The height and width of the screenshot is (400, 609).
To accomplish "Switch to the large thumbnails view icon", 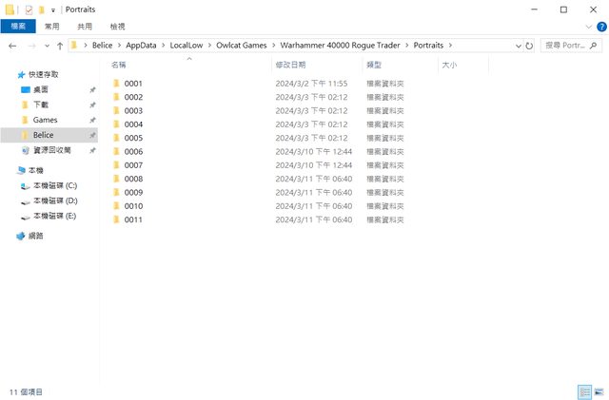I will click(599, 391).
